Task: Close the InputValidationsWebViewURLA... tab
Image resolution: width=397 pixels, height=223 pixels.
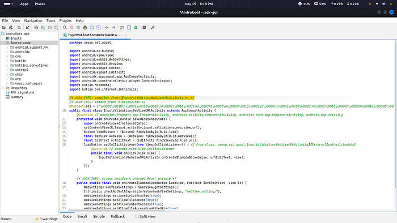Action: [125, 35]
